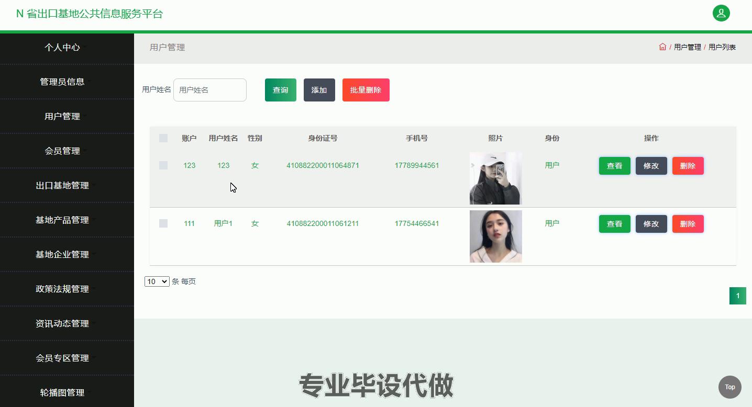Open photo thumbnail of account 123

click(x=496, y=178)
